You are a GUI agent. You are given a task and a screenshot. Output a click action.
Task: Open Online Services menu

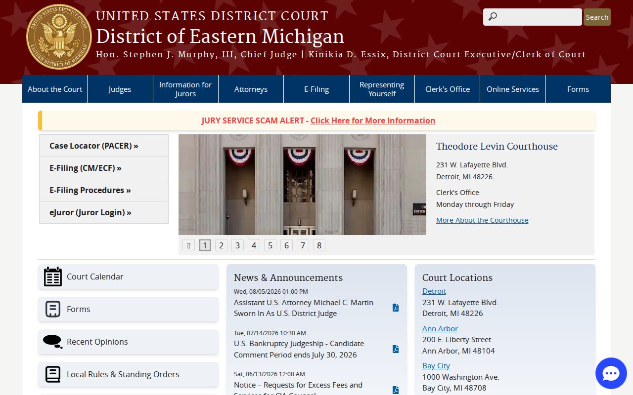[513, 89]
